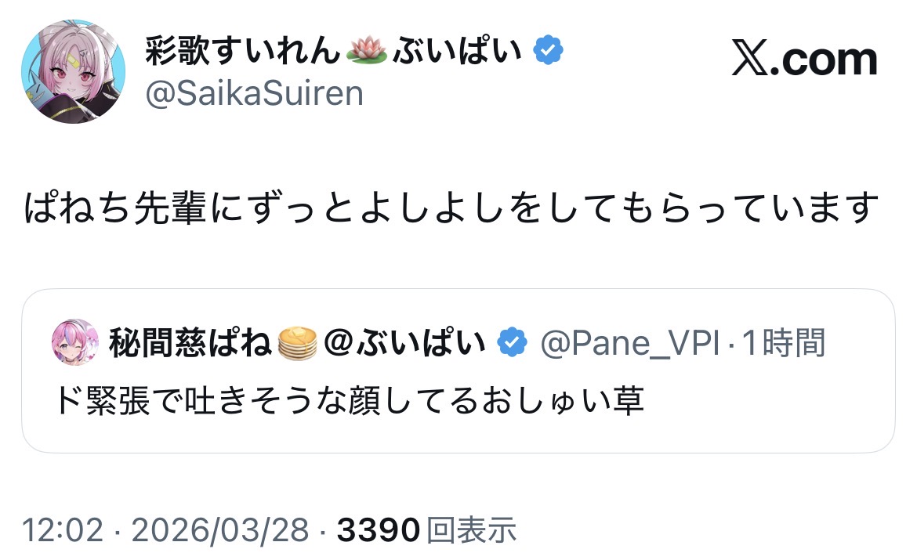917x560 pixels.
Task: Click the 1時間 quoted tweet timestamp
Action: pyautogui.click(x=784, y=342)
